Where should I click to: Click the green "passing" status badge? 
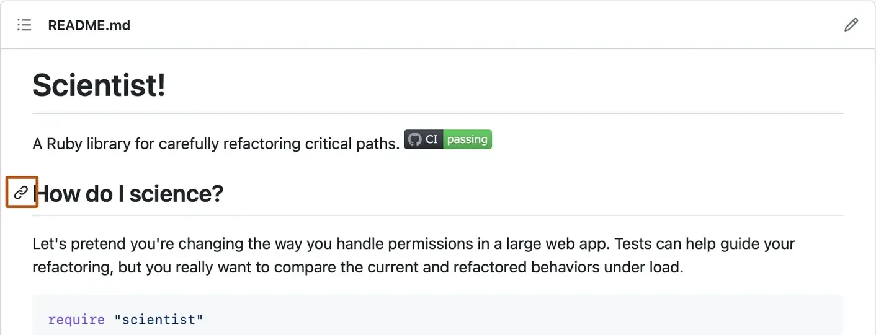[467, 139]
